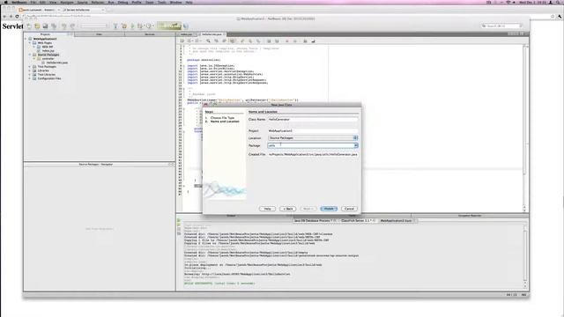Switch to the Projects tab
The height and width of the screenshot is (317, 564).
coord(45,34)
